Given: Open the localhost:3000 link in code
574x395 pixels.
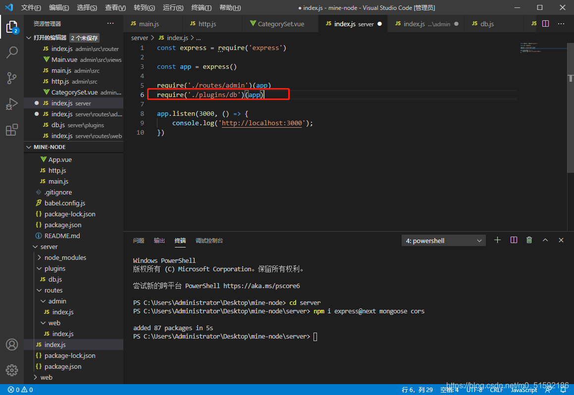Looking at the screenshot, I should point(261,123).
